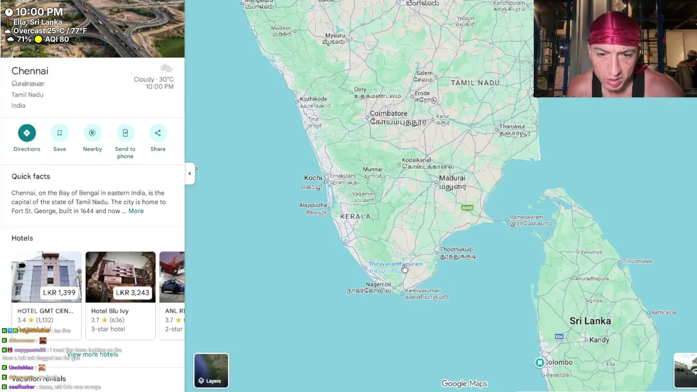
Task: Open the HOTEL GMT CEN... photo card
Action: (x=46, y=277)
